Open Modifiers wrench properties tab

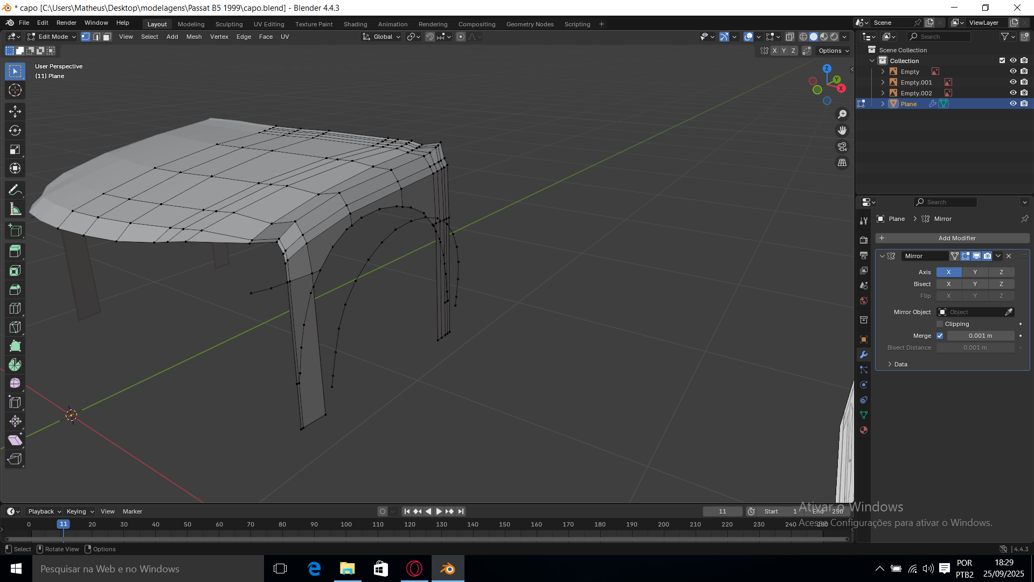click(864, 355)
